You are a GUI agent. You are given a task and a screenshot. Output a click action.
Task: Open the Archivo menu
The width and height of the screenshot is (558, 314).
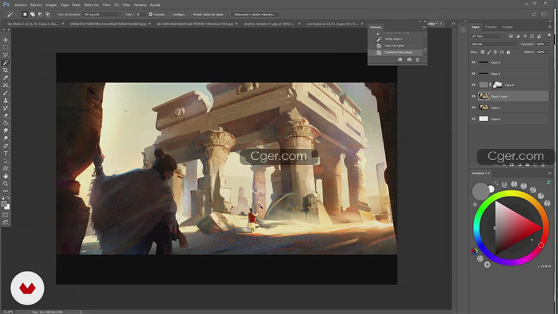(21, 5)
